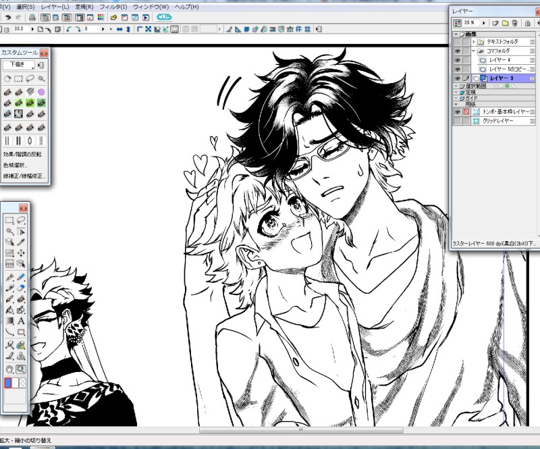The width and height of the screenshot is (540, 449).
Task: Toggle the pen edit box on レイヤー 3
Action: point(466,78)
